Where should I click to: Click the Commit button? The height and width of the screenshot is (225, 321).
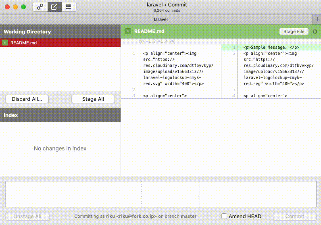coord(295,217)
